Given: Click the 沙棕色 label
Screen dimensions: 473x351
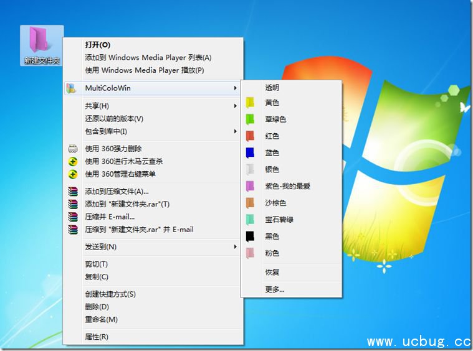Looking at the screenshot, I should pyautogui.click(x=275, y=203).
